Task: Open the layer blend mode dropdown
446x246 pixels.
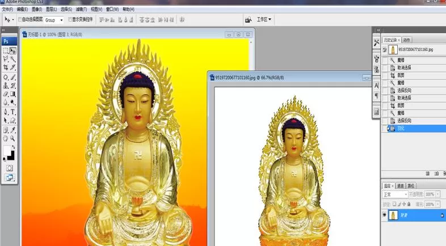Action: click(x=395, y=194)
